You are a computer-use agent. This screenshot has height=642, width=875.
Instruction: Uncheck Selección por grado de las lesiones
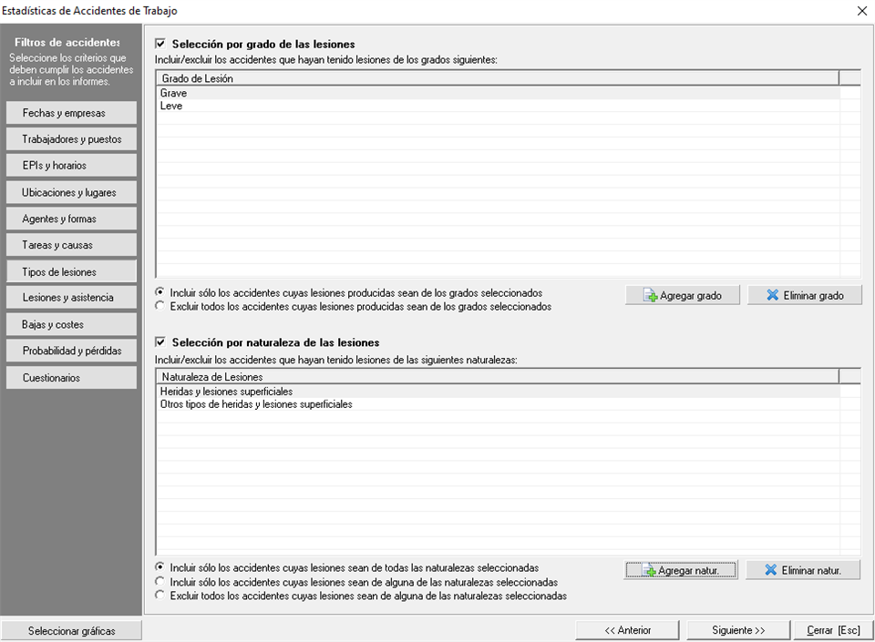click(160, 44)
